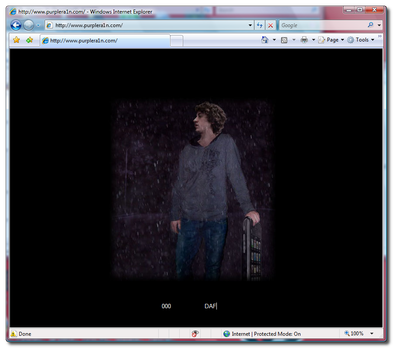
Task: Open the Favorites Center star
Action: (x=17, y=40)
